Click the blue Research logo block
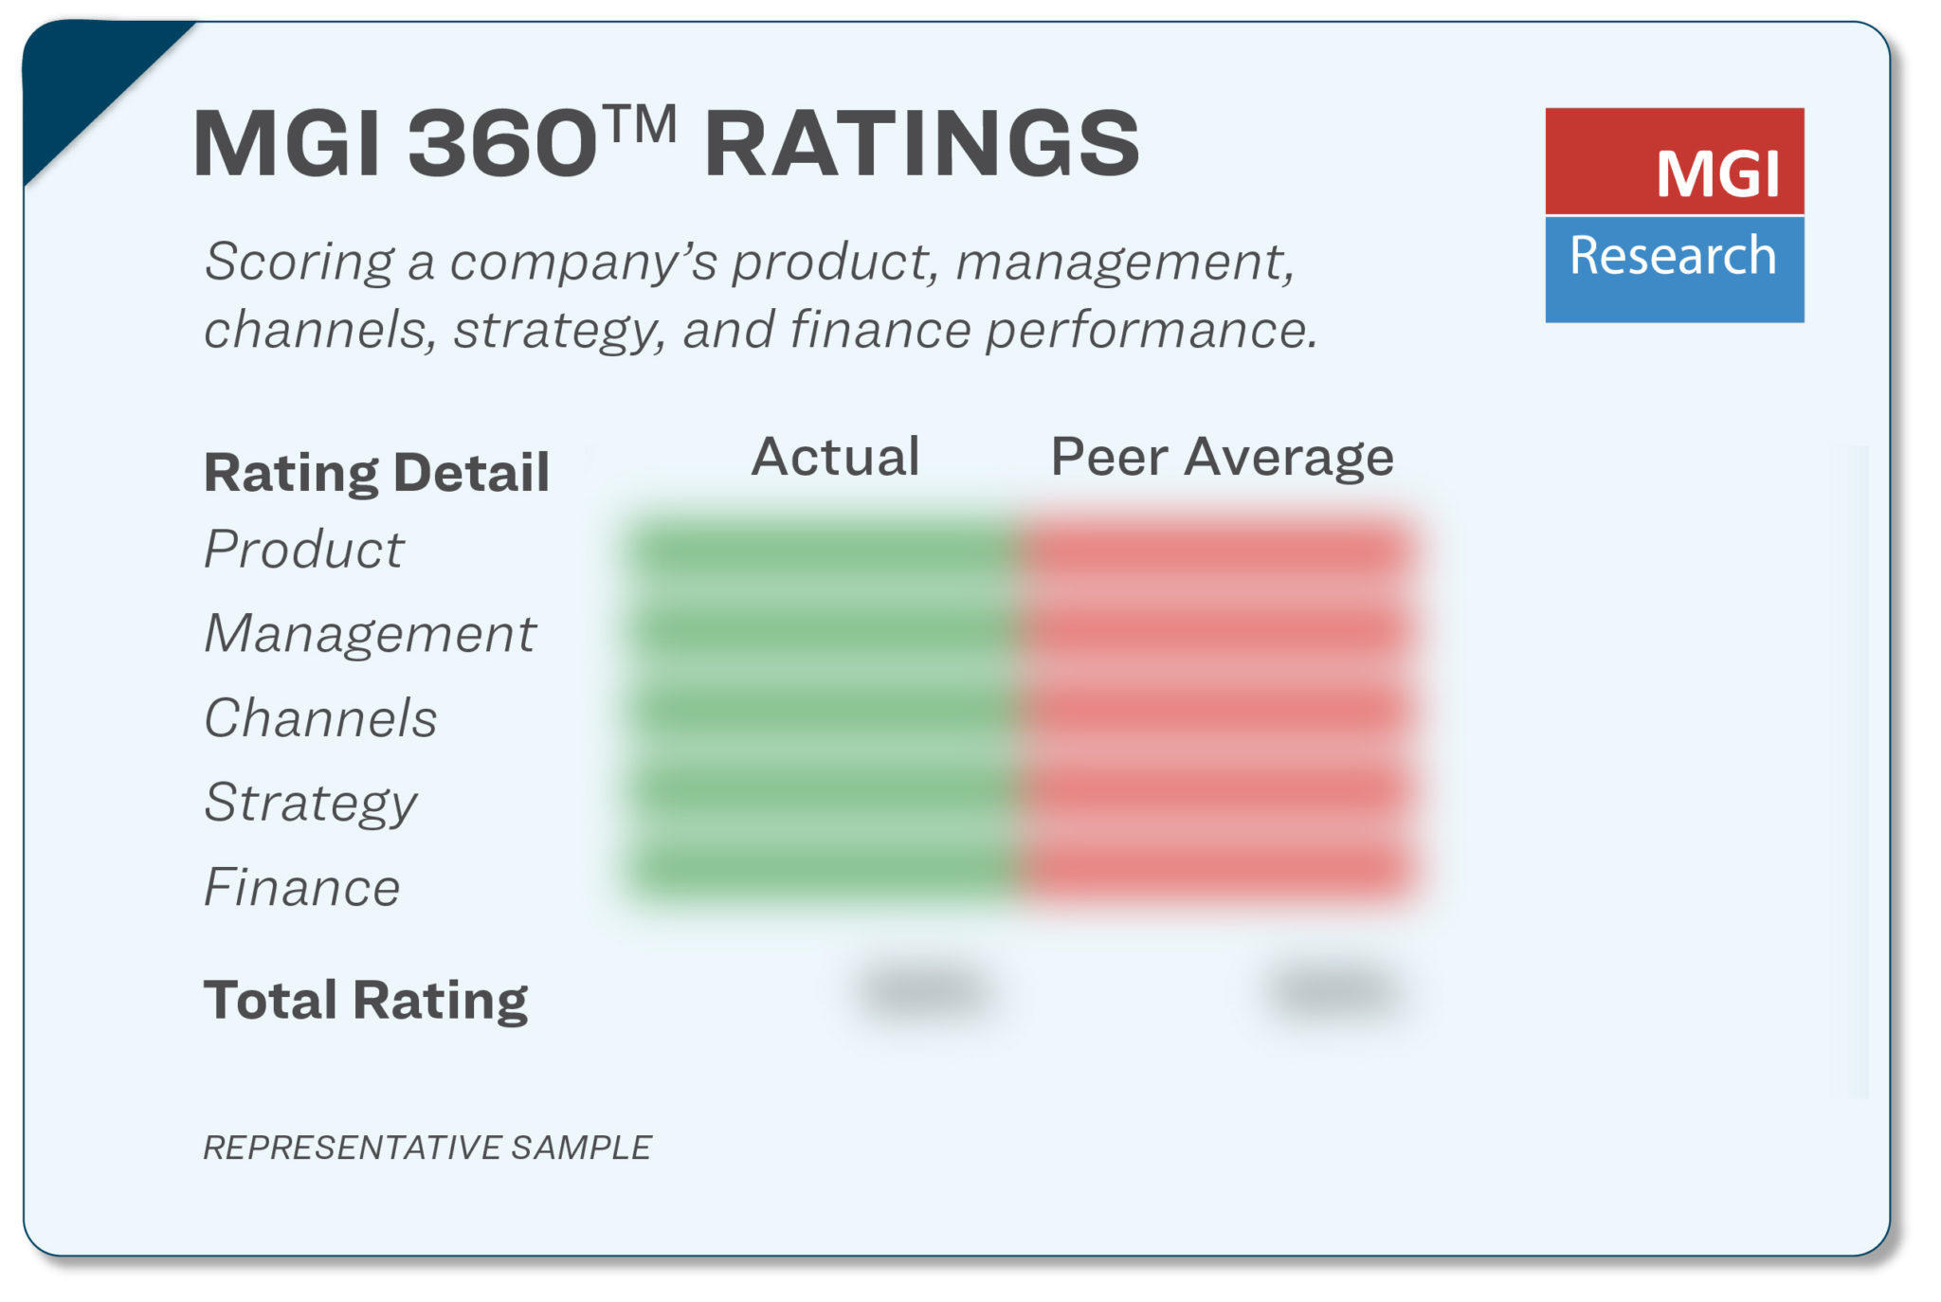The height and width of the screenshot is (1302, 1941). (1674, 269)
